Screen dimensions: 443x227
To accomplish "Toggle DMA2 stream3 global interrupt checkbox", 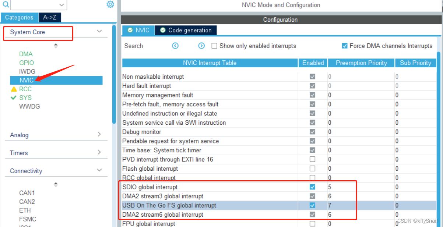I will point(313,196).
